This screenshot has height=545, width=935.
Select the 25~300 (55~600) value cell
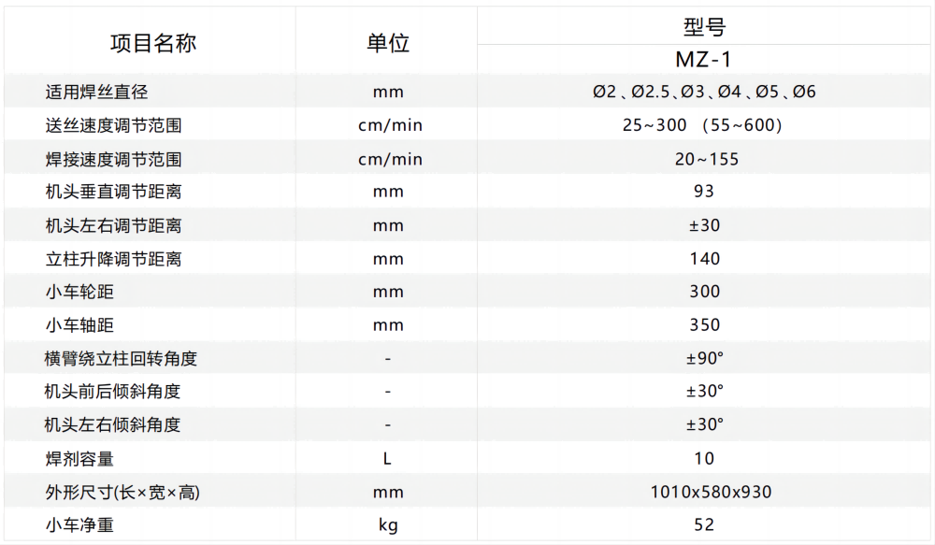tap(702, 125)
